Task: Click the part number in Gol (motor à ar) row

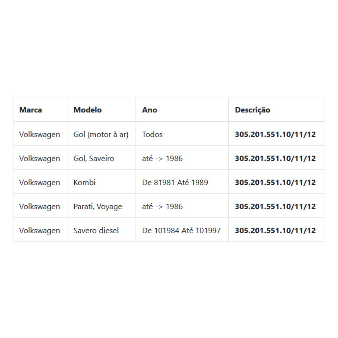Action: [275, 134]
